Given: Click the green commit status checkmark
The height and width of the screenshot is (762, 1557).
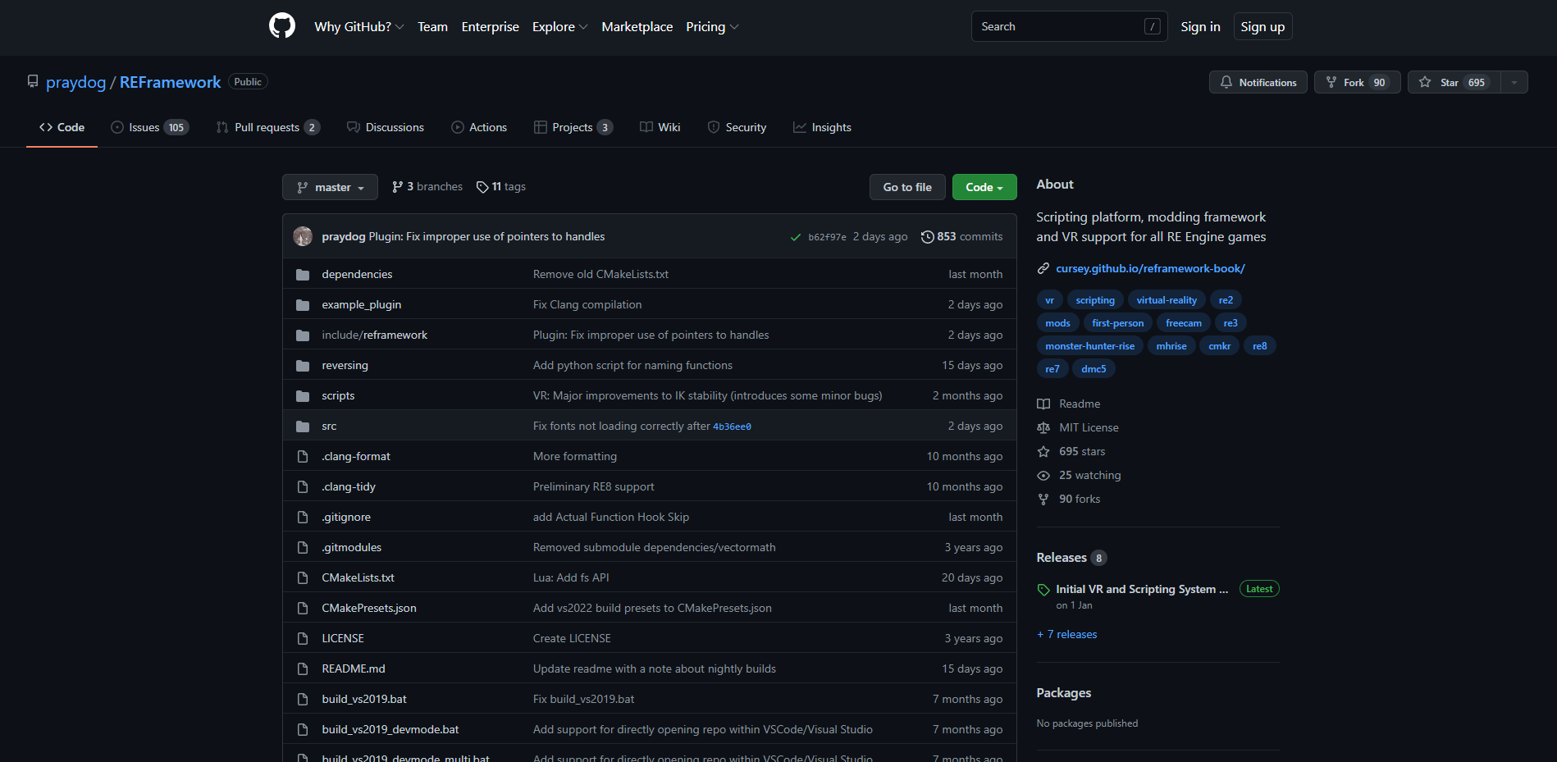Looking at the screenshot, I should (795, 237).
